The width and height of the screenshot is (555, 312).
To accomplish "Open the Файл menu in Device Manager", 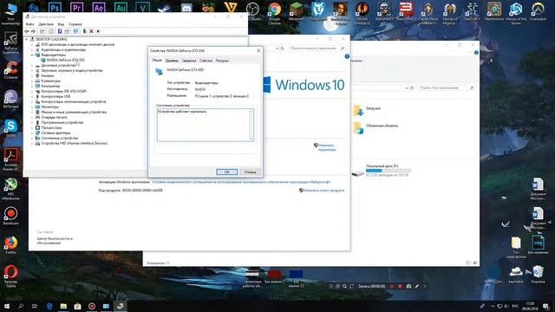I will [x=30, y=24].
